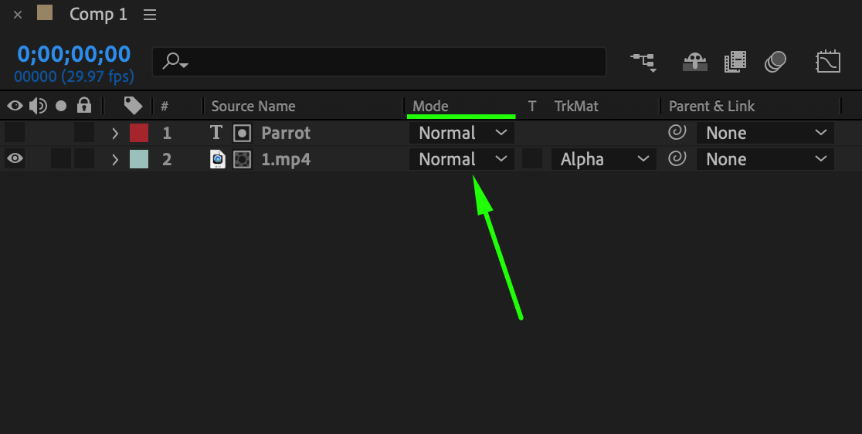The image size is (862, 434).
Task: Hide the 1.mp4 layer visibility eye
Action: click(x=15, y=159)
